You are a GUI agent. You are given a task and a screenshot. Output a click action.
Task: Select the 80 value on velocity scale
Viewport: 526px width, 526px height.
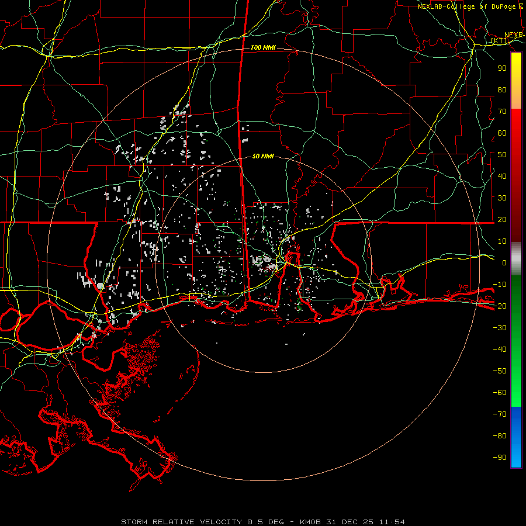point(502,90)
